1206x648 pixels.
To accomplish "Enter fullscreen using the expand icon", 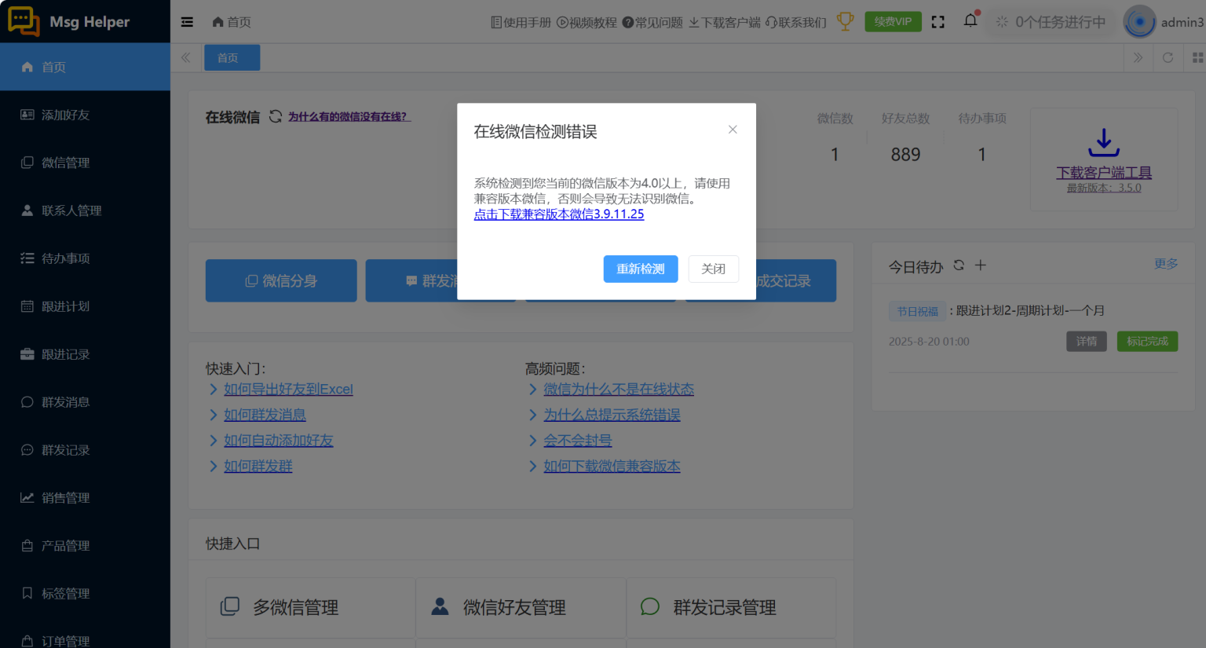I will click(937, 22).
